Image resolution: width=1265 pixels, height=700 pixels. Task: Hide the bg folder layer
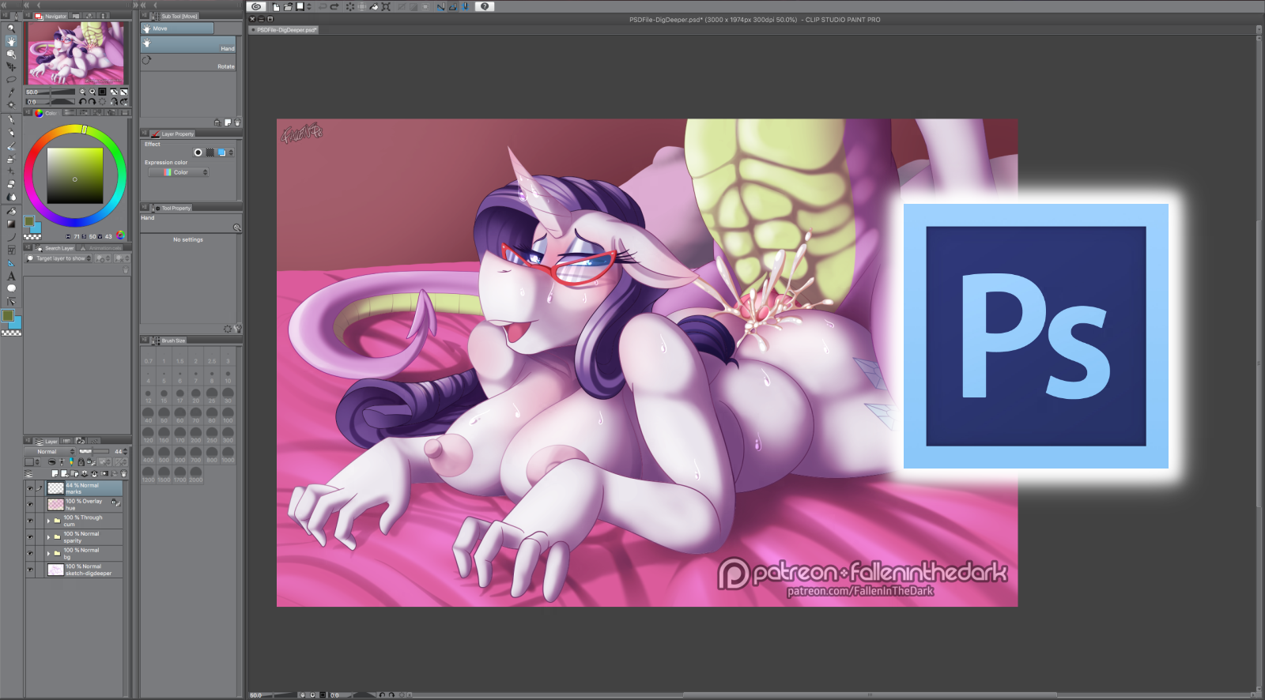[30, 553]
